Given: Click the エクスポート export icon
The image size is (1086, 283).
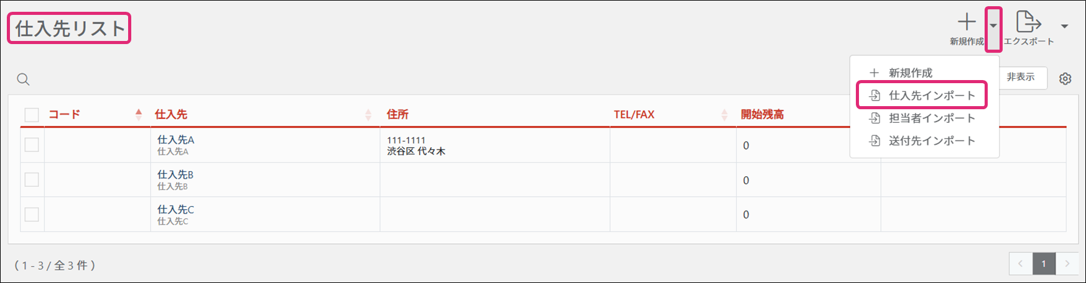Looking at the screenshot, I should click(1028, 22).
